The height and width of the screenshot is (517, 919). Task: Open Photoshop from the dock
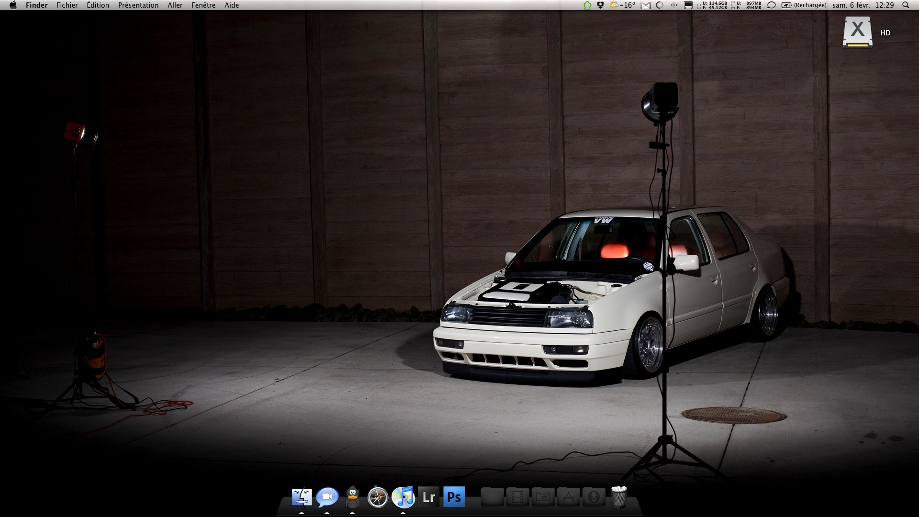pos(454,497)
